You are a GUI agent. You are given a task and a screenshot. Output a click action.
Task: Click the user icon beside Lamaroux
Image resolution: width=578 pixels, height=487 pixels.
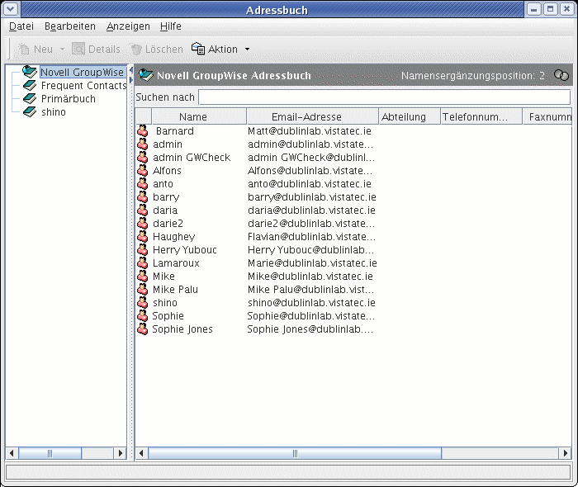click(x=143, y=263)
